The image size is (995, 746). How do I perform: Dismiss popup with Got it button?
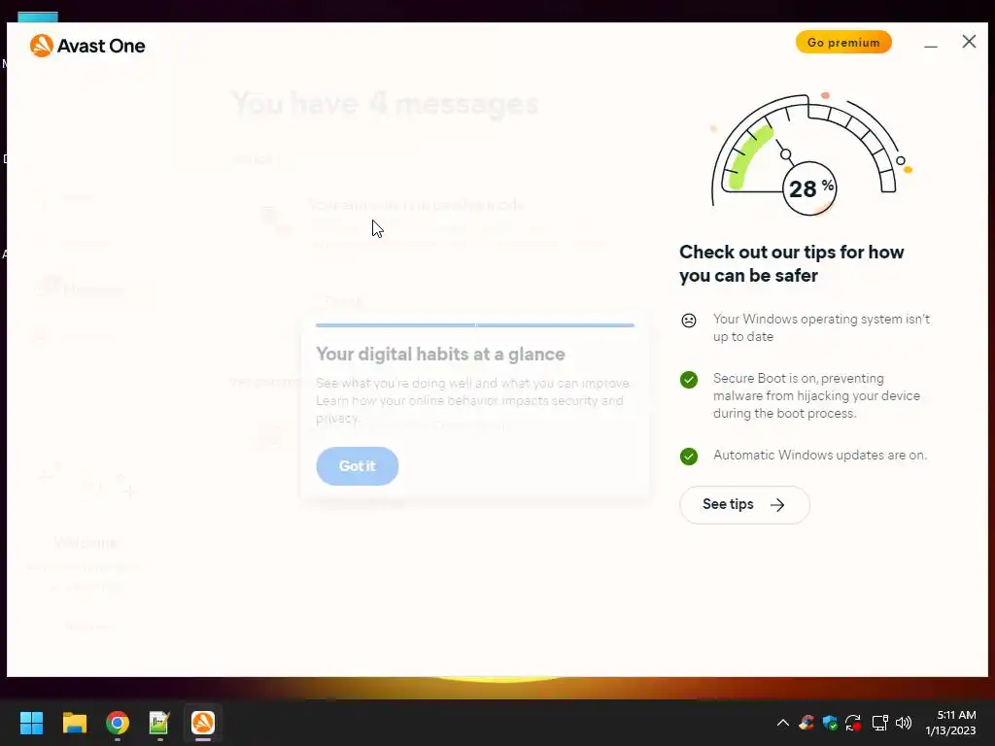[358, 466]
